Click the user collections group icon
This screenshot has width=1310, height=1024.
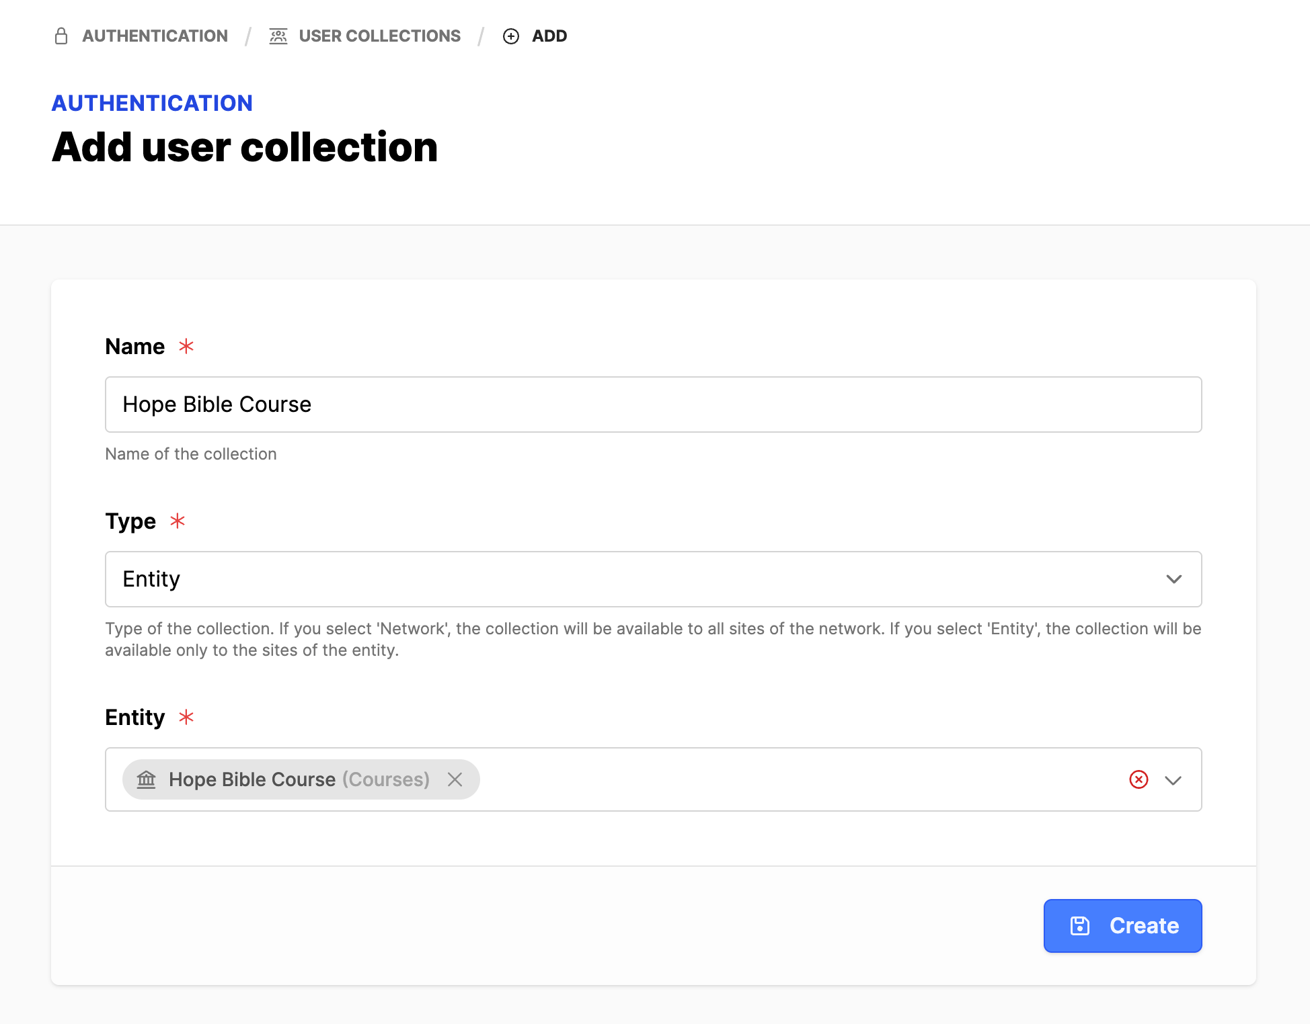(278, 36)
